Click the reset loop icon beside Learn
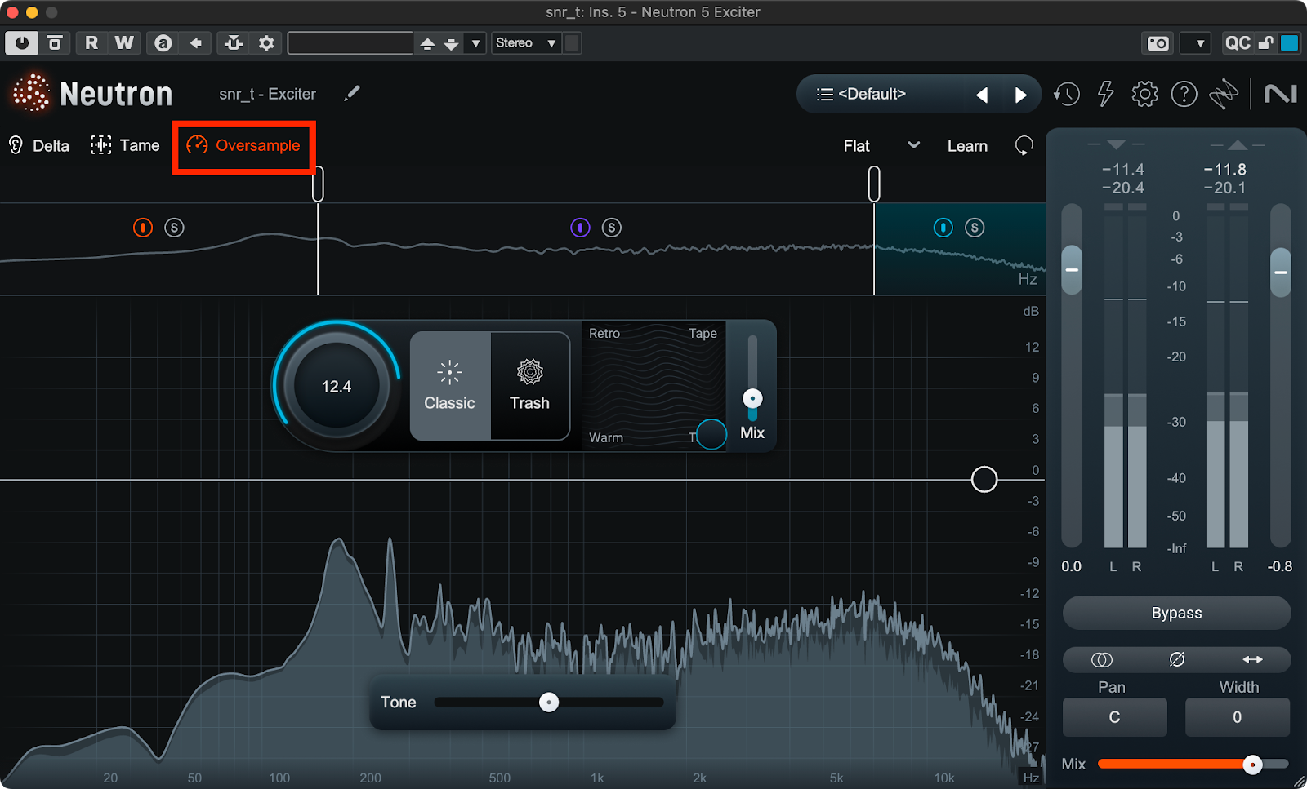 pos(1024,146)
